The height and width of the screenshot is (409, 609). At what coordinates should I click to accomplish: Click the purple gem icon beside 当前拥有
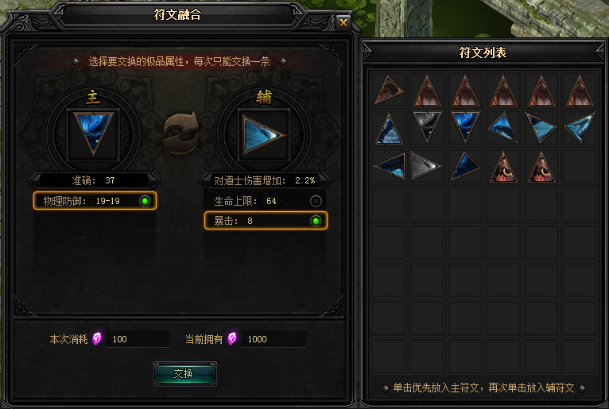tap(232, 339)
